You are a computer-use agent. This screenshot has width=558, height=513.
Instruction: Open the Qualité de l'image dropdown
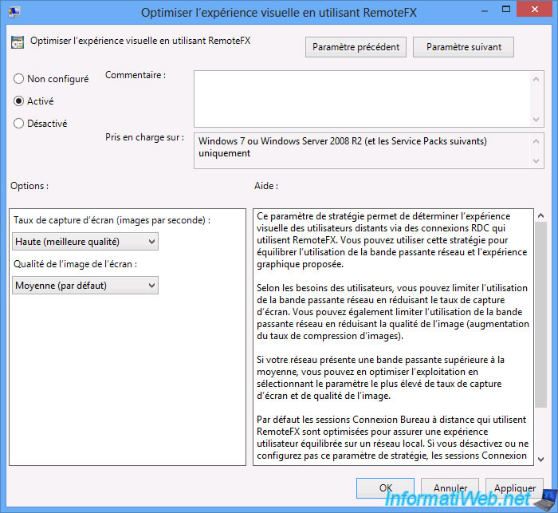(x=85, y=286)
